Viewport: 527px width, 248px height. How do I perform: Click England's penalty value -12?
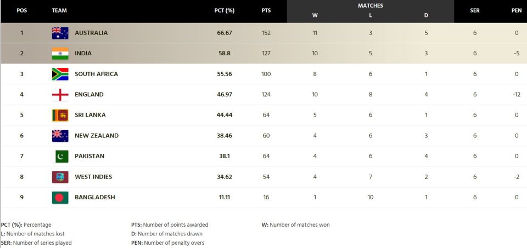[517, 95]
